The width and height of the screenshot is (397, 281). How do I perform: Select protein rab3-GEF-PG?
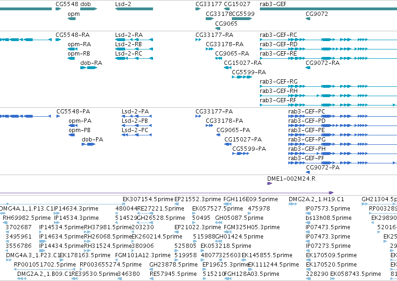[x=342, y=144]
